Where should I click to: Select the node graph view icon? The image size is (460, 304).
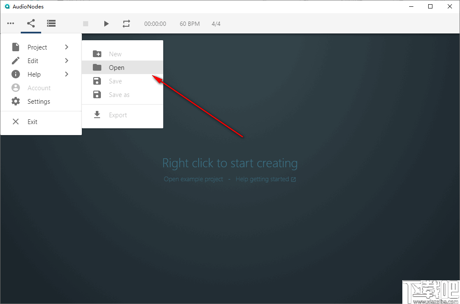coord(31,23)
